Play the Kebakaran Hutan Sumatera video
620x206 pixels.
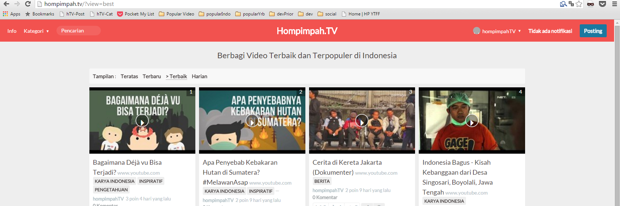tap(252, 121)
